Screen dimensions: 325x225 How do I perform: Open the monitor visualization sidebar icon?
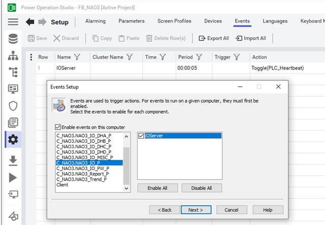point(13,89)
